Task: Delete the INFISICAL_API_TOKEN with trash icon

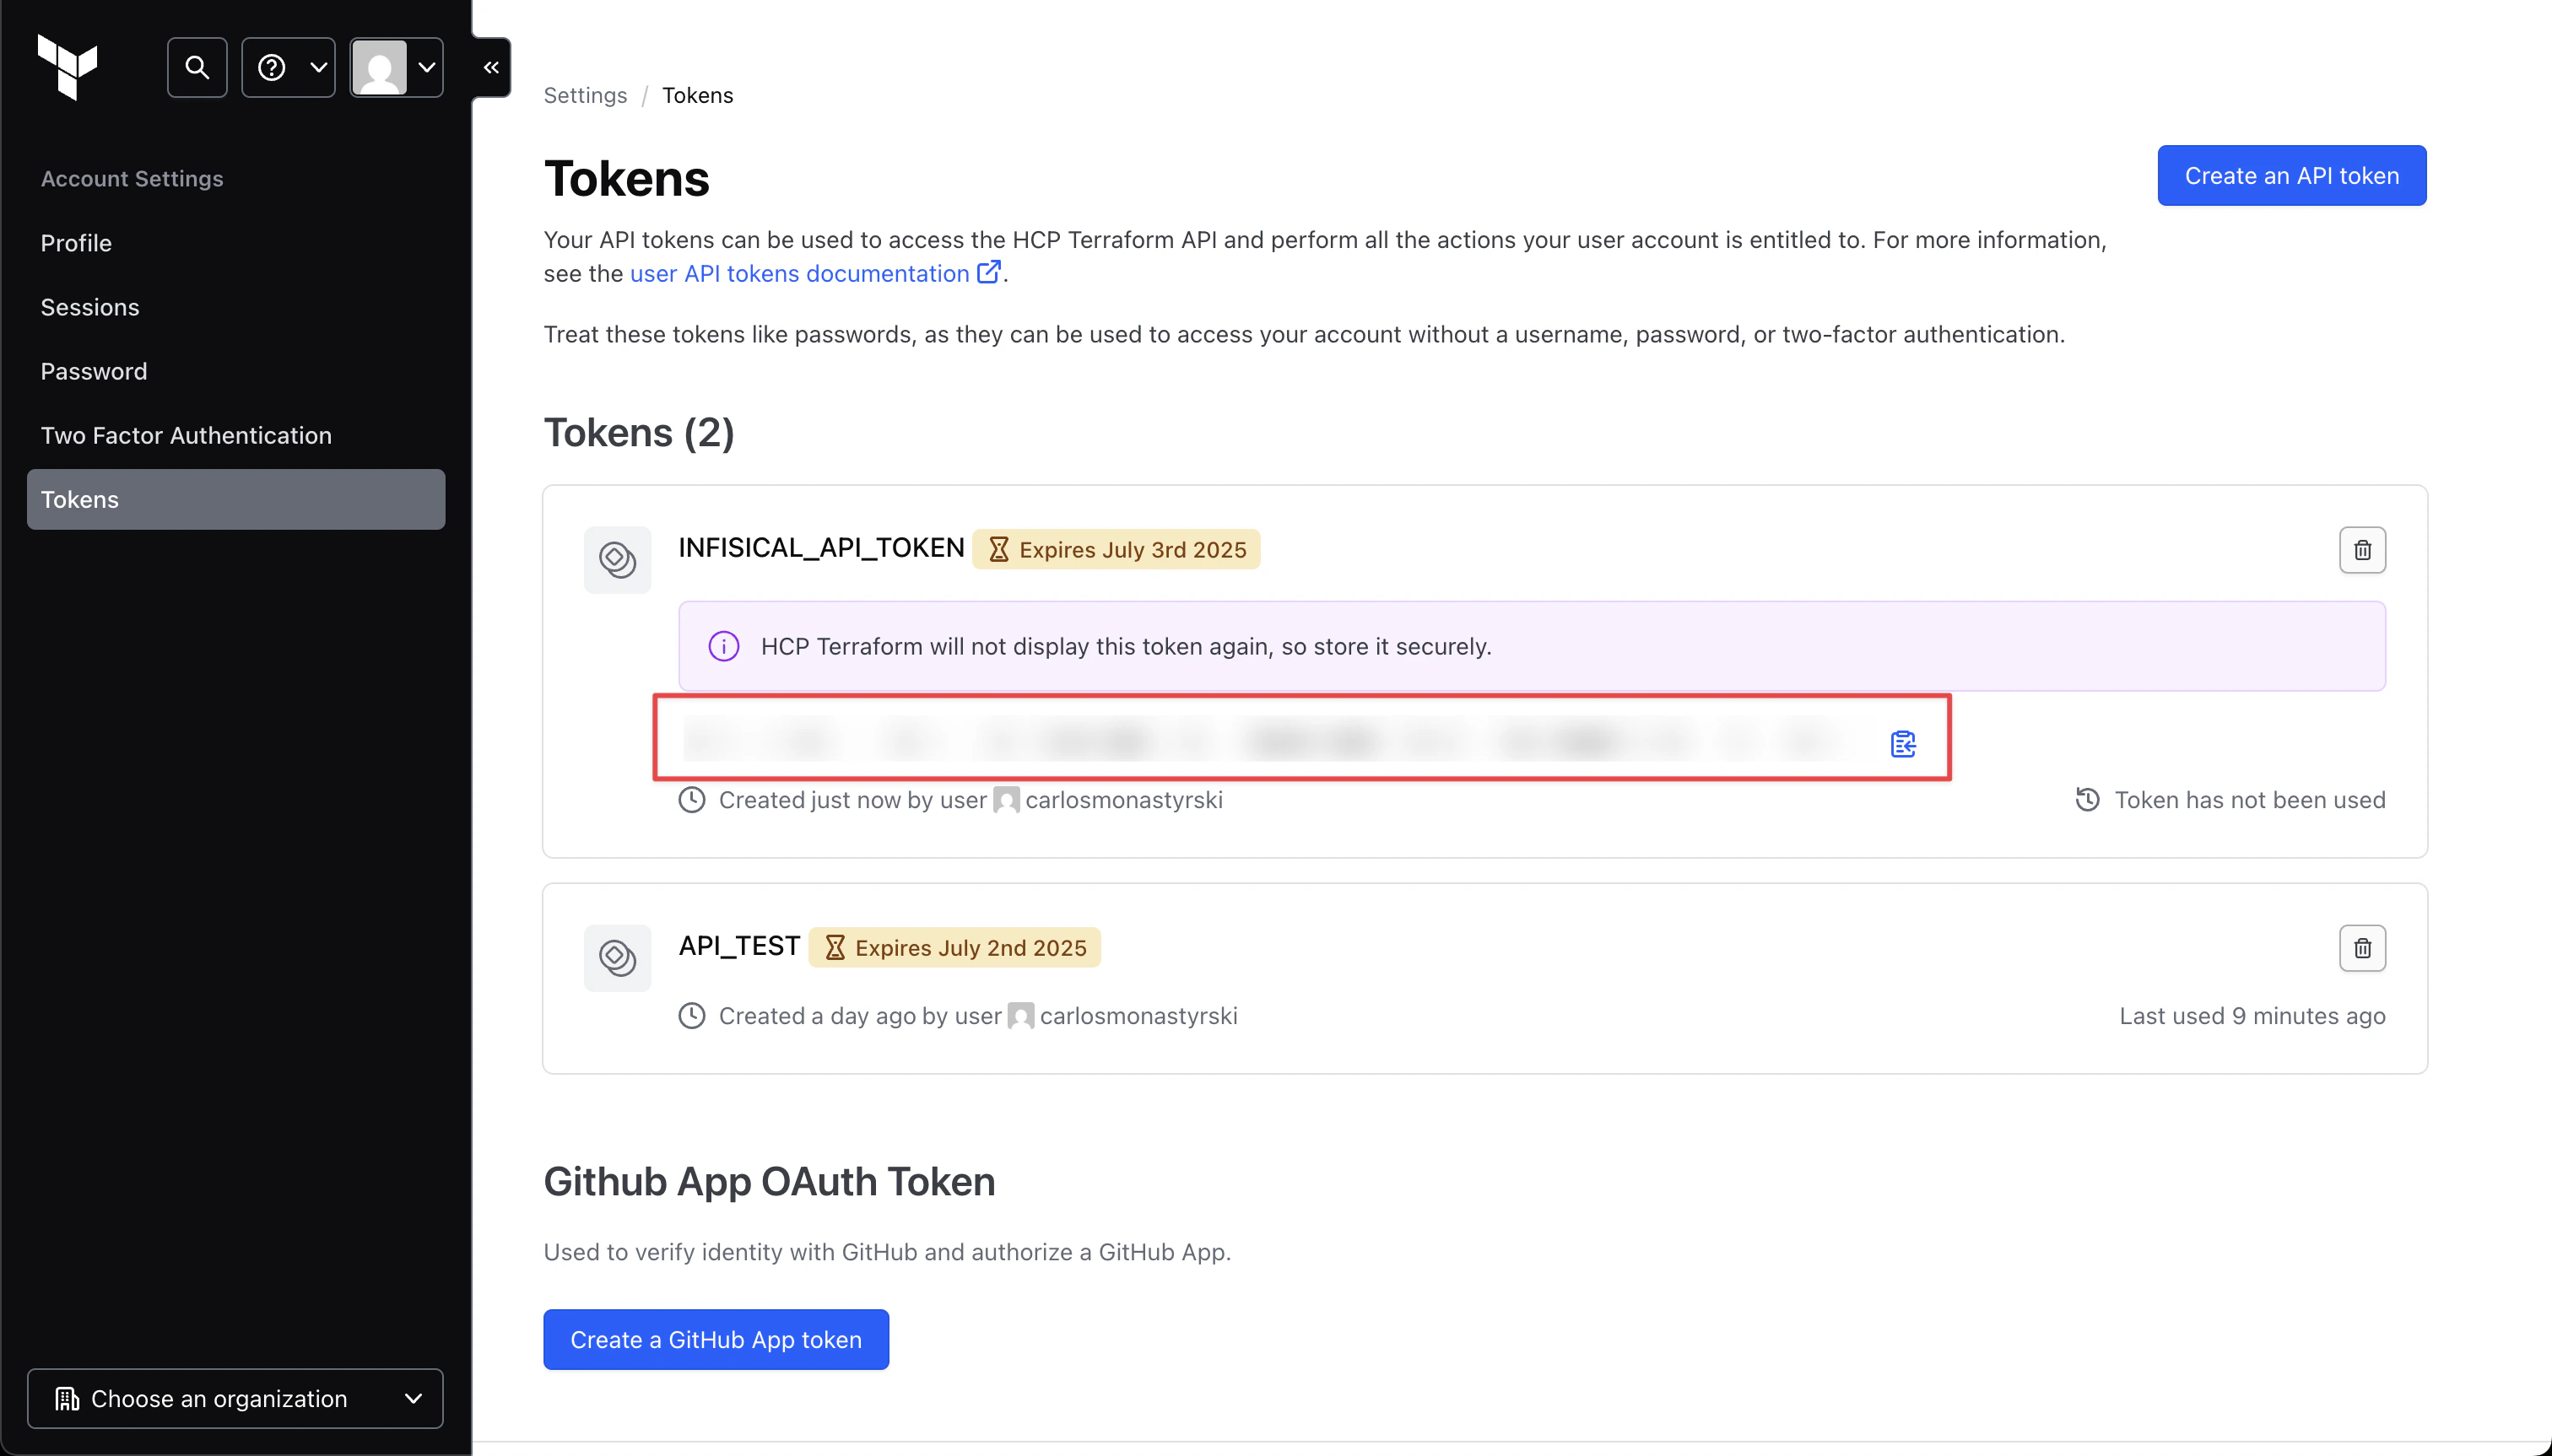Action: tap(2362, 550)
